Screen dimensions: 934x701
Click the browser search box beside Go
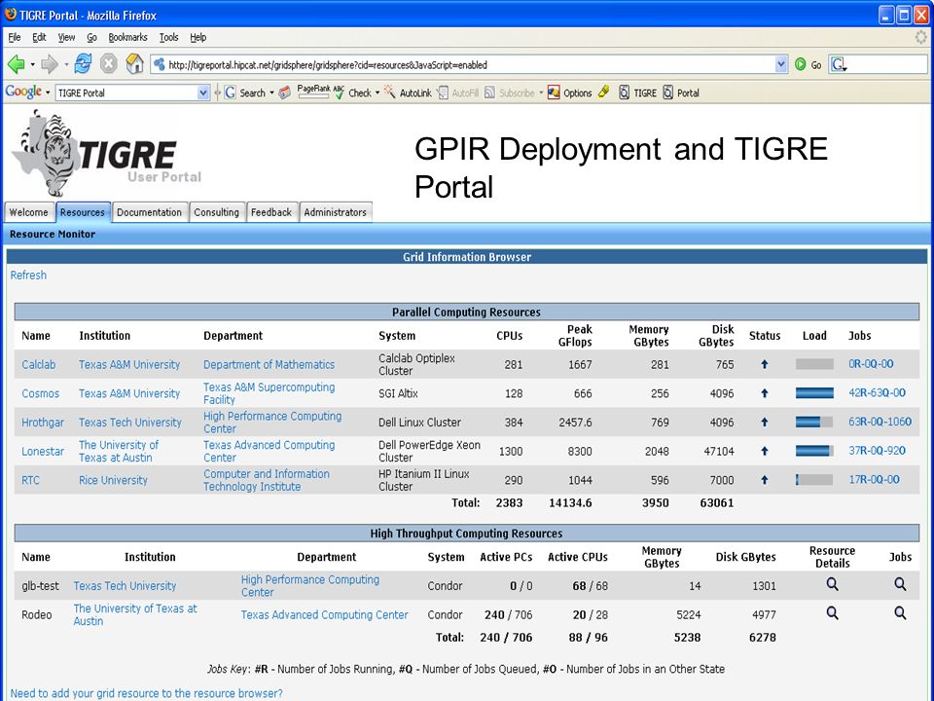pos(878,64)
